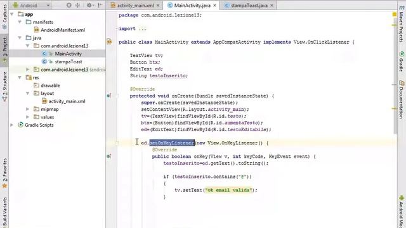The width and height of the screenshot is (406, 228).
Task: Click the Gradle Scripts node icon
Action: 20,125
